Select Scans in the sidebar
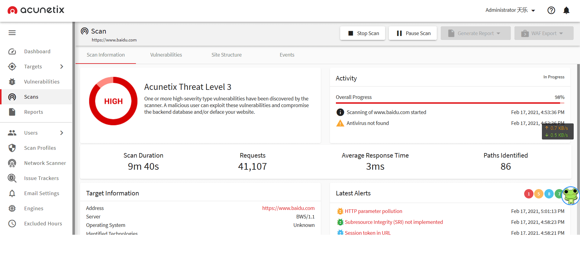The width and height of the screenshot is (580, 265). coord(36,97)
